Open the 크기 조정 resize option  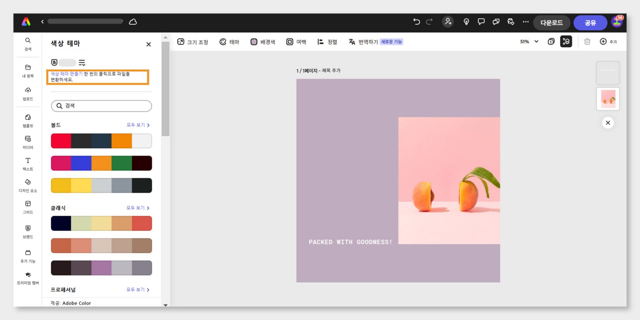pyautogui.click(x=193, y=42)
